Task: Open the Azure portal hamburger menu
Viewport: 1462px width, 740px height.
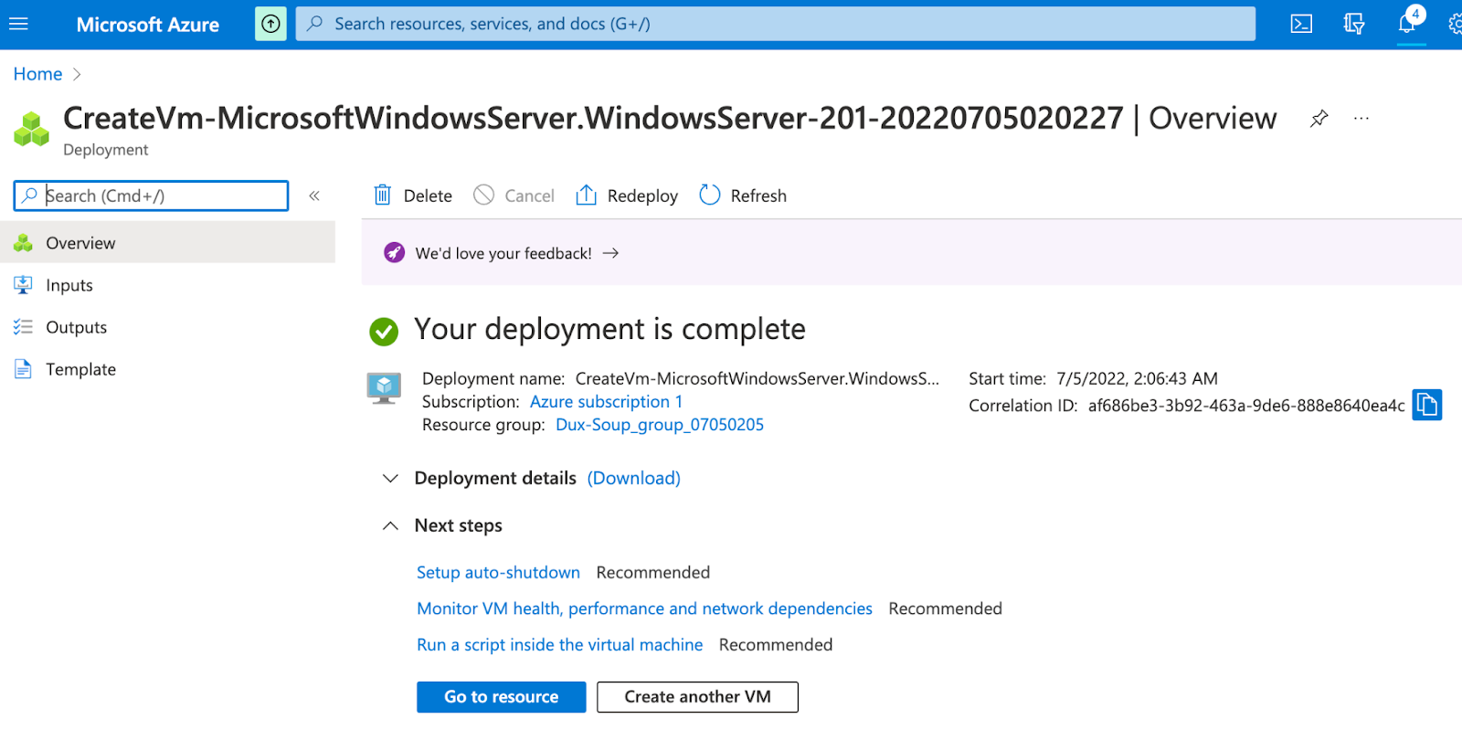Action: [18, 24]
